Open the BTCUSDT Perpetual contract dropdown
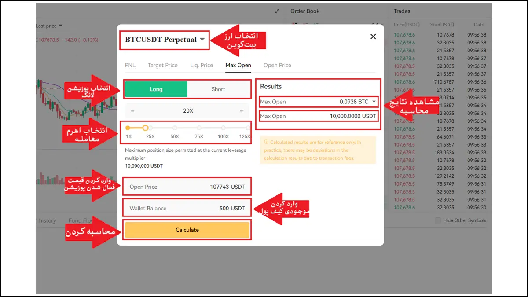 [x=165, y=40]
